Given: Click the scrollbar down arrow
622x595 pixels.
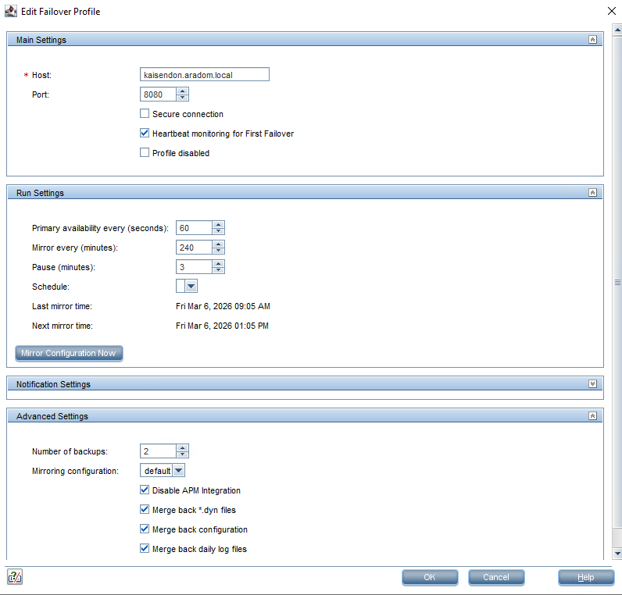Looking at the screenshot, I should click(x=617, y=554).
